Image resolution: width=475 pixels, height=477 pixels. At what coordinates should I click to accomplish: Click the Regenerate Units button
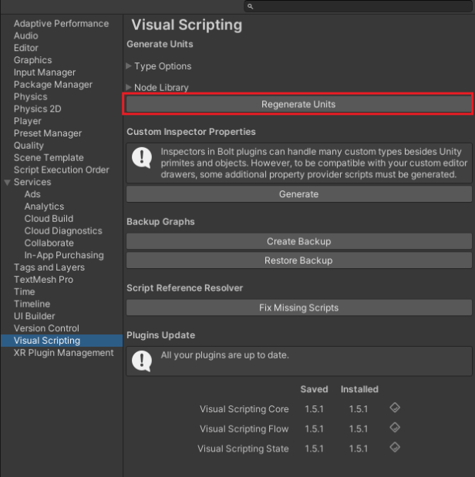[x=298, y=104]
